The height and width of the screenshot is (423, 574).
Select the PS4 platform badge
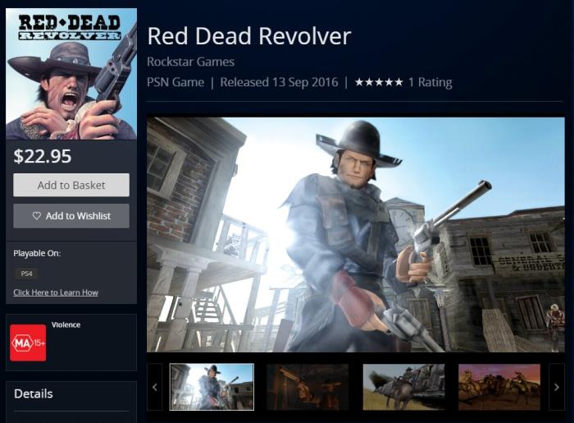tap(26, 274)
